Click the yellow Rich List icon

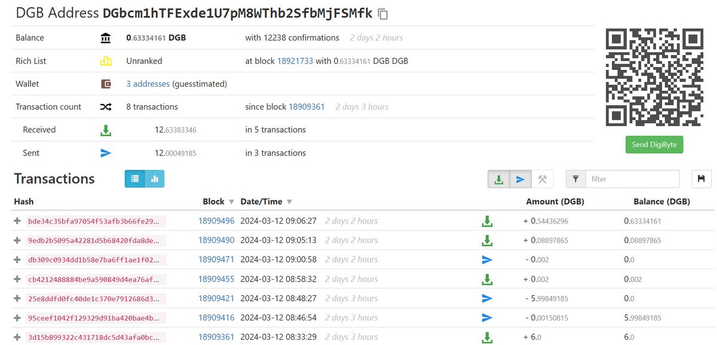point(106,61)
